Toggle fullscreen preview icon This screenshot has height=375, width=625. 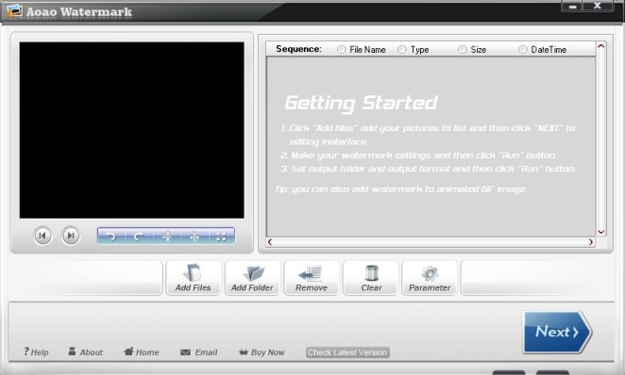[x=221, y=236]
